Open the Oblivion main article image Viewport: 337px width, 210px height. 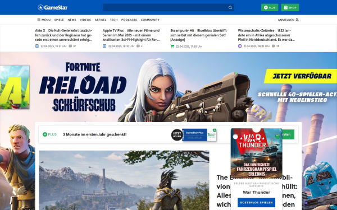coord(124,180)
